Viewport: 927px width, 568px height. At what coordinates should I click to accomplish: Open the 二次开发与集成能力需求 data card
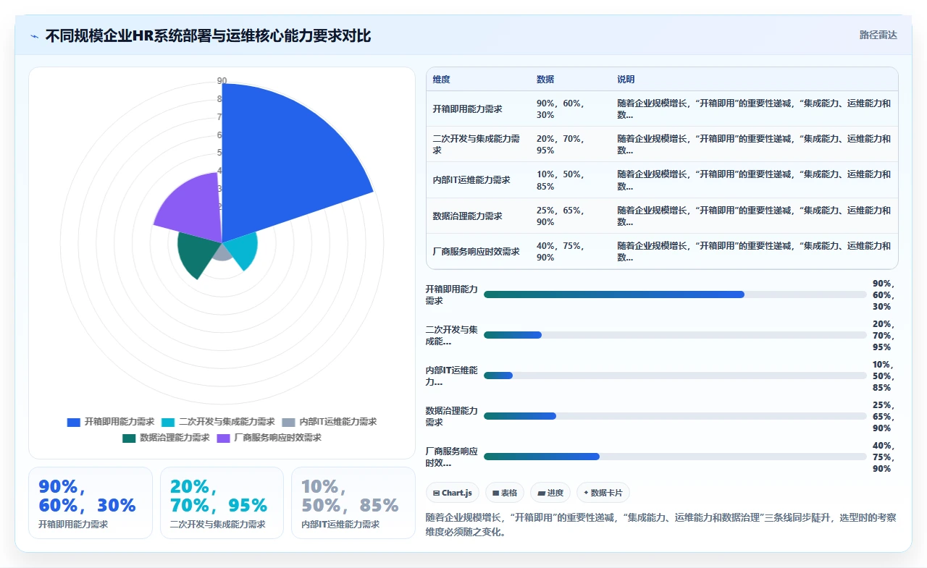coord(222,503)
